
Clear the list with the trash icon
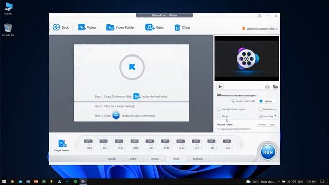(177, 27)
